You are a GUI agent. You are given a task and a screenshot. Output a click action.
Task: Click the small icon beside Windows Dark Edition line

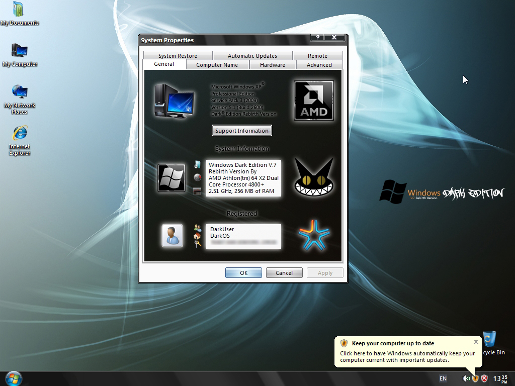(x=197, y=164)
